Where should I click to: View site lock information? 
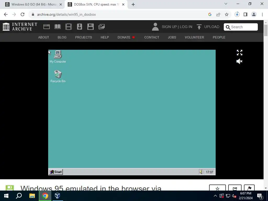(x=33, y=15)
